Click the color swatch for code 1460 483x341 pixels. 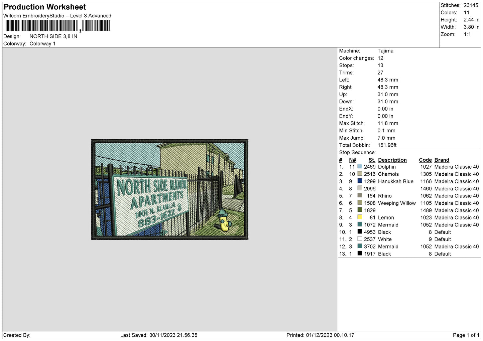click(360, 188)
